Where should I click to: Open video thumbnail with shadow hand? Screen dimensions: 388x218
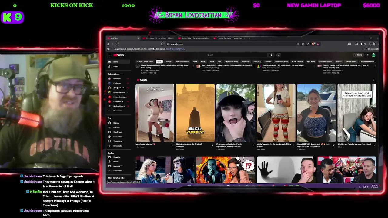coord(286,170)
